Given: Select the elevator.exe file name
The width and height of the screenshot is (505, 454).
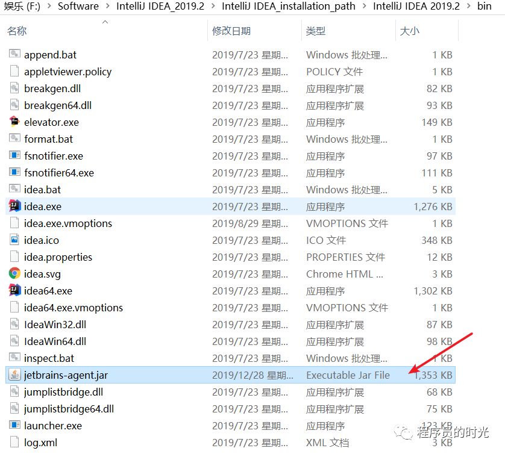Looking at the screenshot, I should (x=52, y=122).
